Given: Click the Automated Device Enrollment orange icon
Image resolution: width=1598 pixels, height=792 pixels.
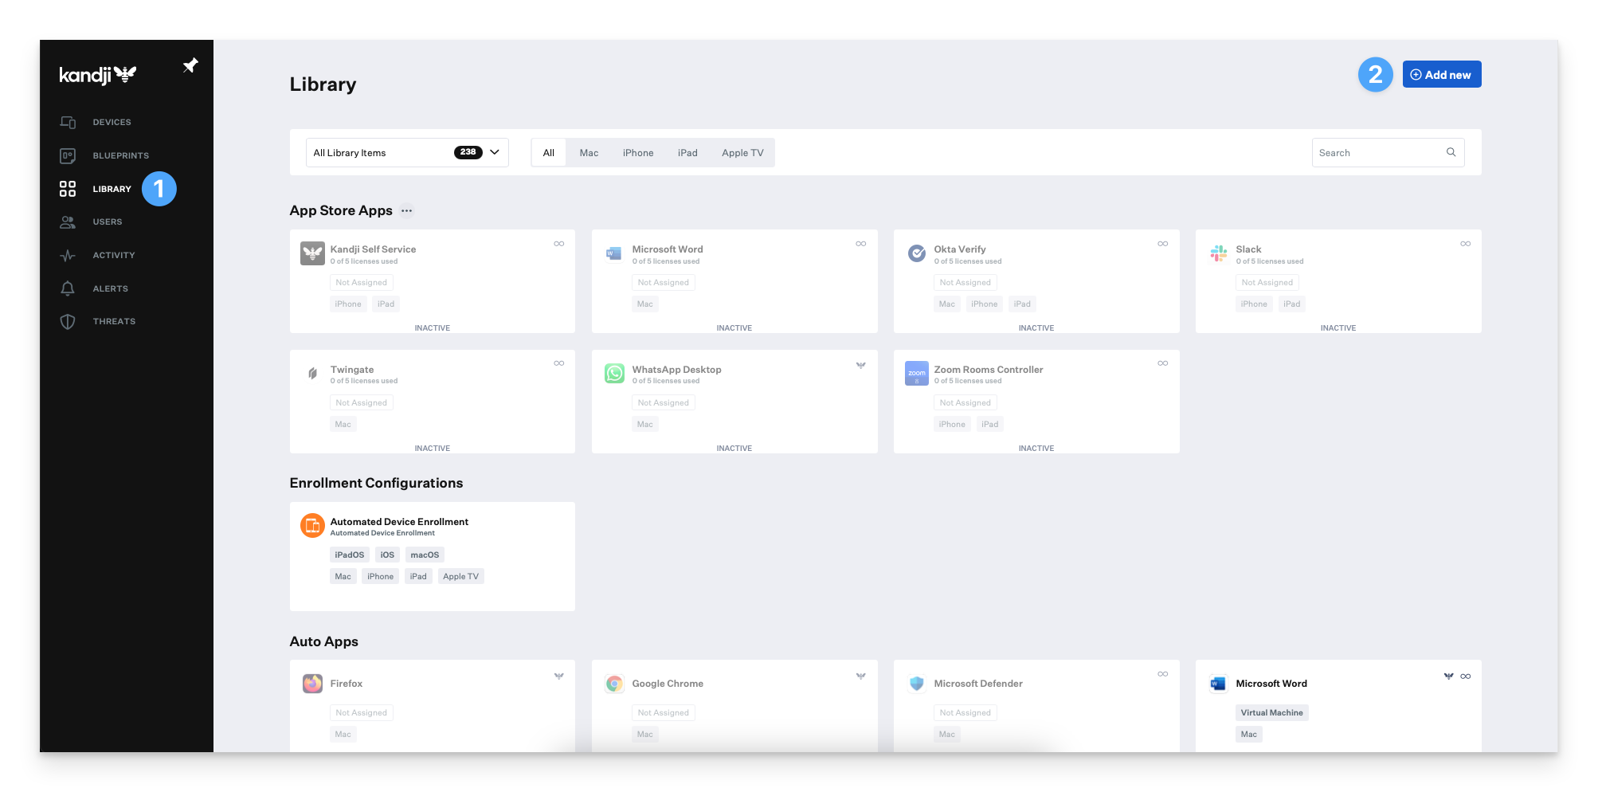Looking at the screenshot, I should click(x=312, y=525).
